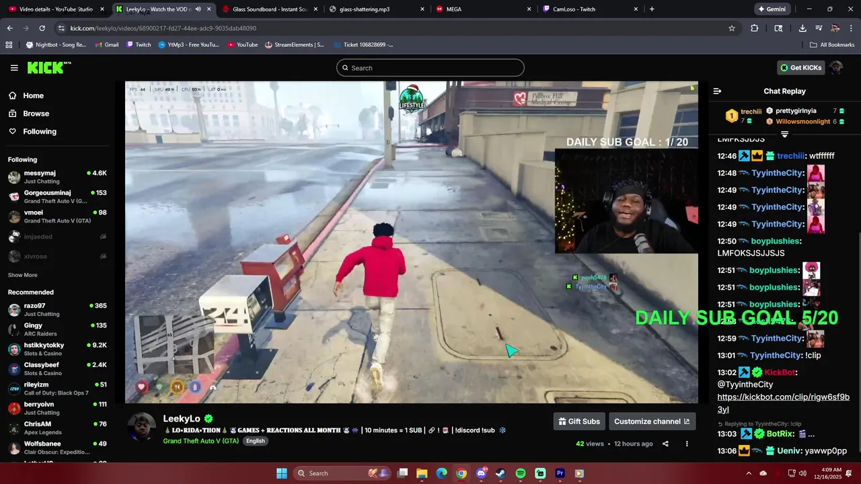This screenshot has height=484, width=861.
Task: Bookmark this page with star icon
Action: (732, 28)
